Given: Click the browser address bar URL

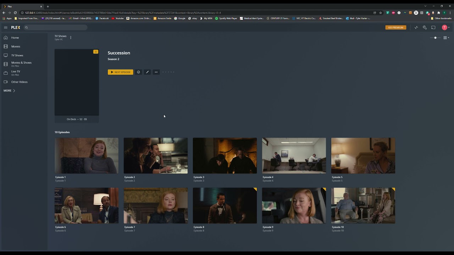Looking at the screenshot, I should click(x=123, y=13).
